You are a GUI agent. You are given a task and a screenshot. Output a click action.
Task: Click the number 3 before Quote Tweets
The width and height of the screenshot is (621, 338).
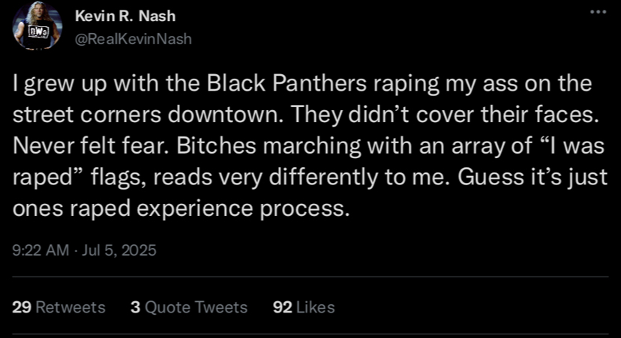pyautogui.click(x=135, y=307)
